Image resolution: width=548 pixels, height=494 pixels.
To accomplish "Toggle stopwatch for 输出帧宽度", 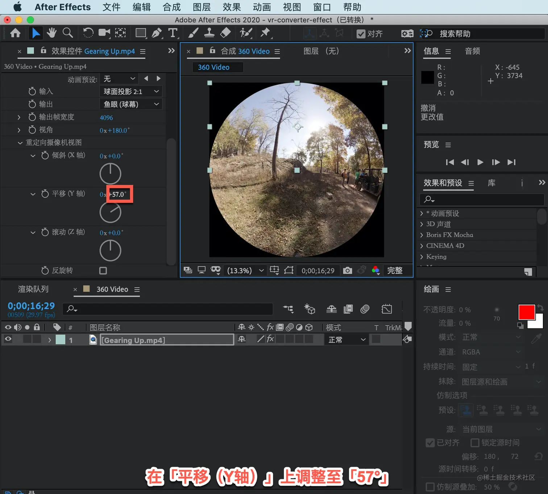I will (x=32, y=117).
